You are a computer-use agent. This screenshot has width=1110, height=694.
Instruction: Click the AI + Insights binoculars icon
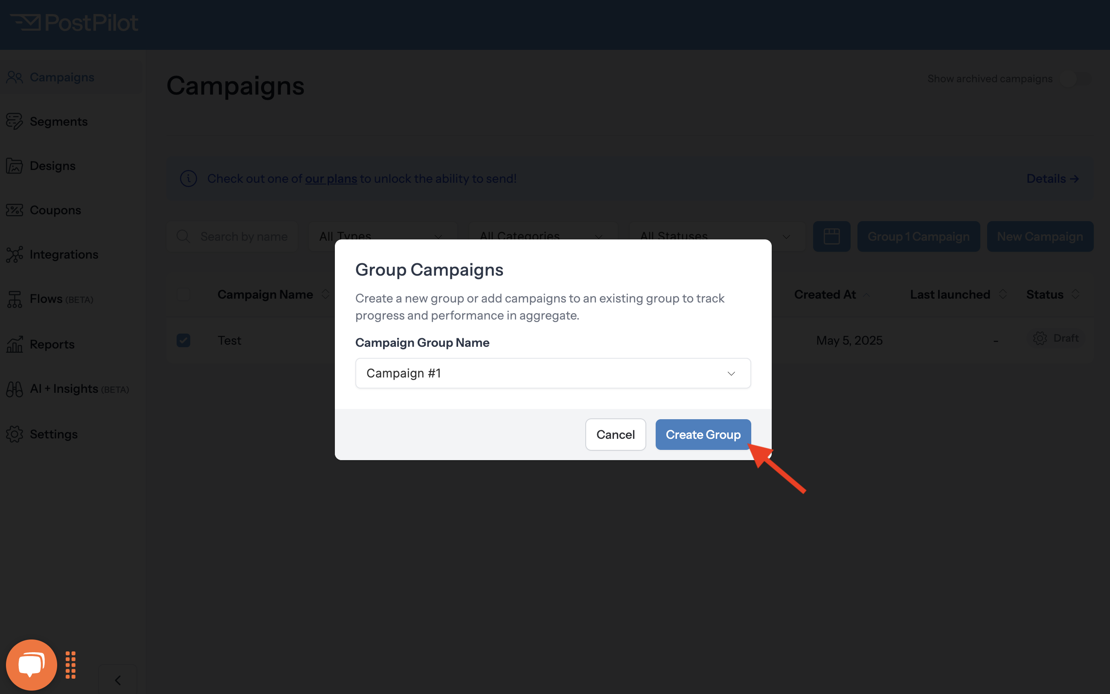click(14, 389)
